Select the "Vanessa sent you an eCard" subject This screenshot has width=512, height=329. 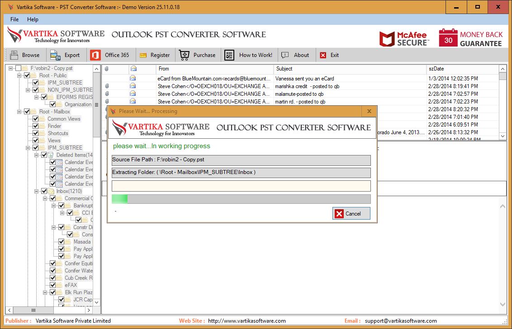305,79
